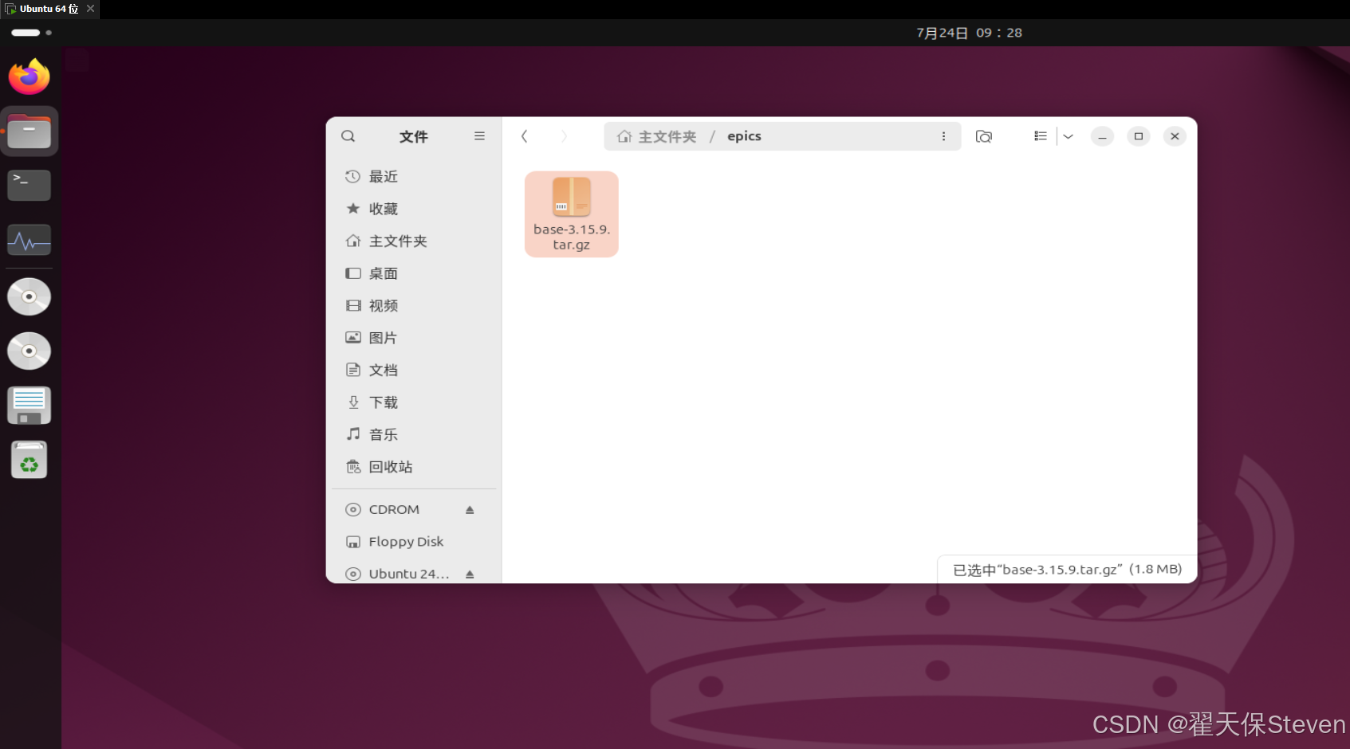Open Recent (最近) in sidebar
This screenshot has width=1350, height=749.
tap(414, 177)
